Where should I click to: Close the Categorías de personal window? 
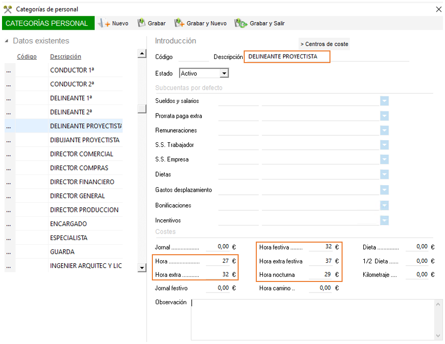tap(438, 10)
